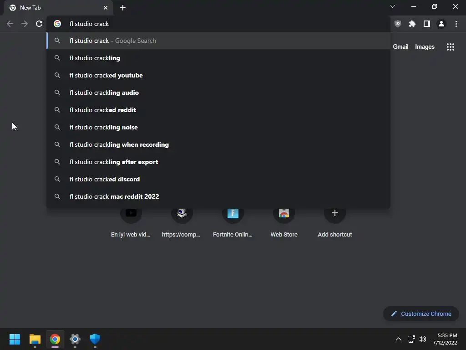Open Settings from the taskbar
This screenshot has height=350, width=466.
click(x=75, y=339)
